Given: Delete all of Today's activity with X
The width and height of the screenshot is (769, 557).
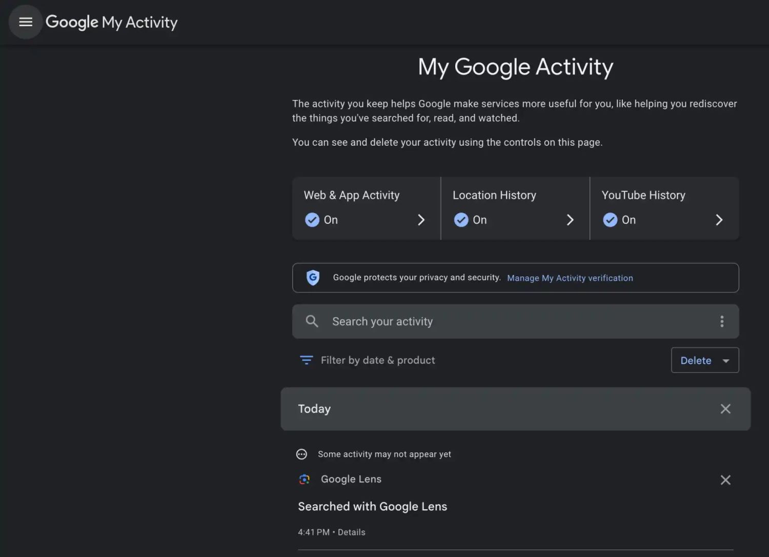Looking at the screenshot, I should point(725,409).
